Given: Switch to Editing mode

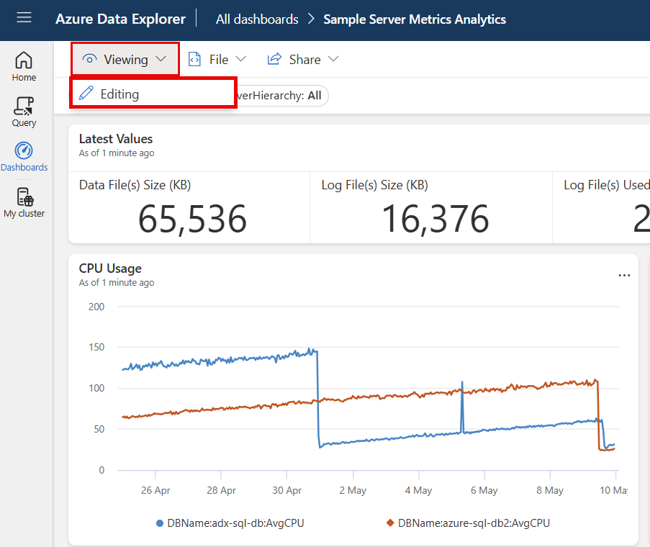Looking at the screenshot, I should click(x=153, y=94).
